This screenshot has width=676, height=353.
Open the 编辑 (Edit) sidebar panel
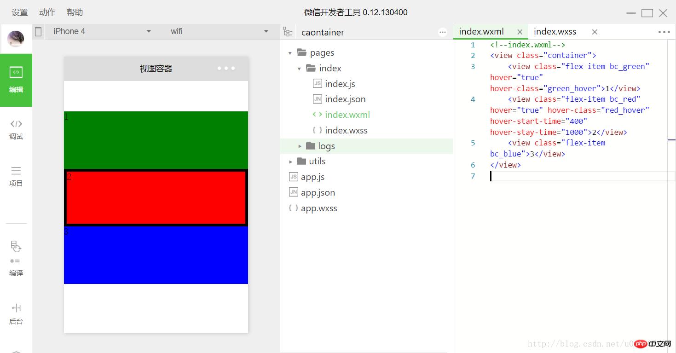[x=16, y=80]
